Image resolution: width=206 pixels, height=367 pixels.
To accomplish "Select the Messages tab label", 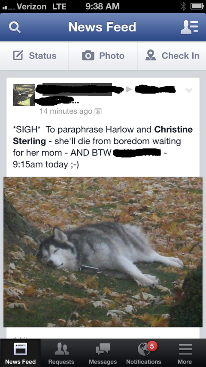I will [103, 362].
